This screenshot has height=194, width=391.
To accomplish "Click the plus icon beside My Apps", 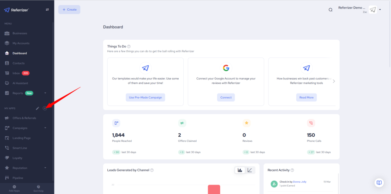I will [x=45, y=108].
